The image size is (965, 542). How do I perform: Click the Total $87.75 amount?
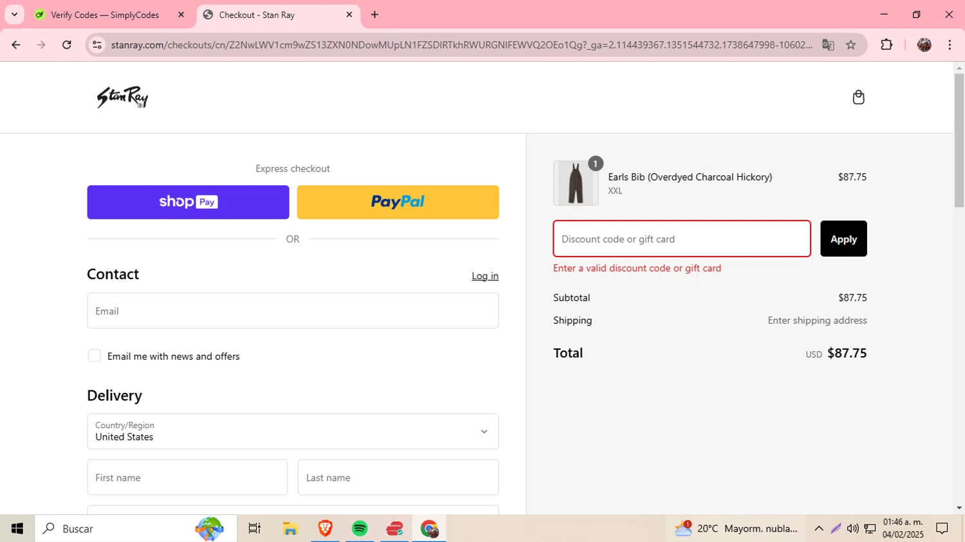pyautogui.click(x=847, y=353)
